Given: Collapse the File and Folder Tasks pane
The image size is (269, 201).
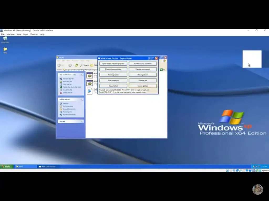Looking at the screenshot, I should tap(82, 75).
